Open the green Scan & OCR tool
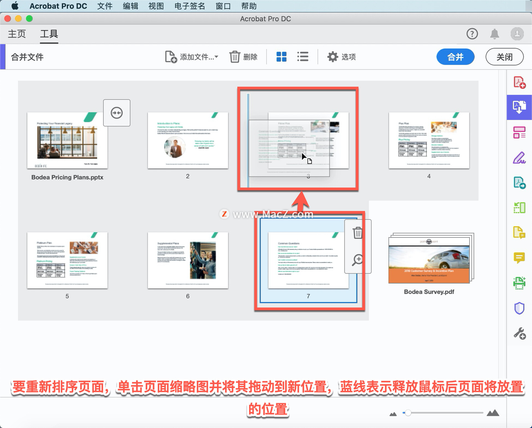This screenshot has height=428, width=532. pos(519,283)
